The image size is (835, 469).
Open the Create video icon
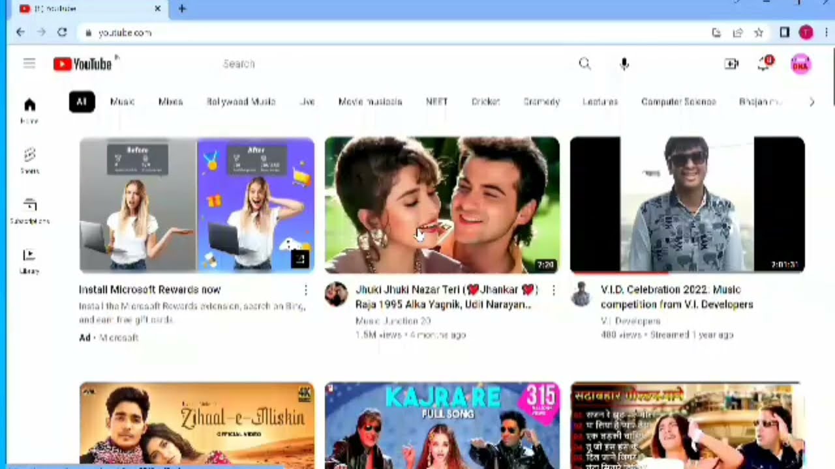click(x=731, y=64)
